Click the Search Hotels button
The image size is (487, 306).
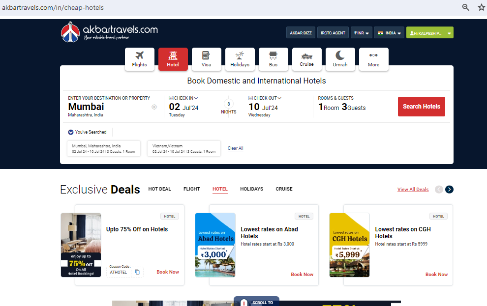click(x=422, y=107)
